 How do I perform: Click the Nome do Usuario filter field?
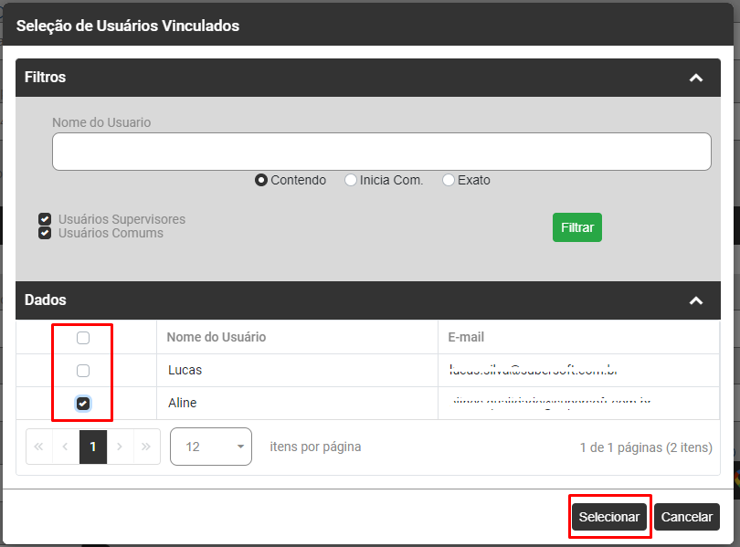tap(381, 152)
